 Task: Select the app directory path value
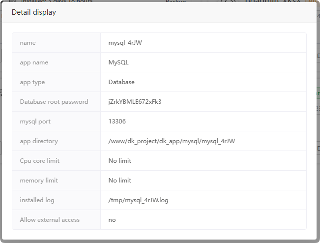point(172,141)
